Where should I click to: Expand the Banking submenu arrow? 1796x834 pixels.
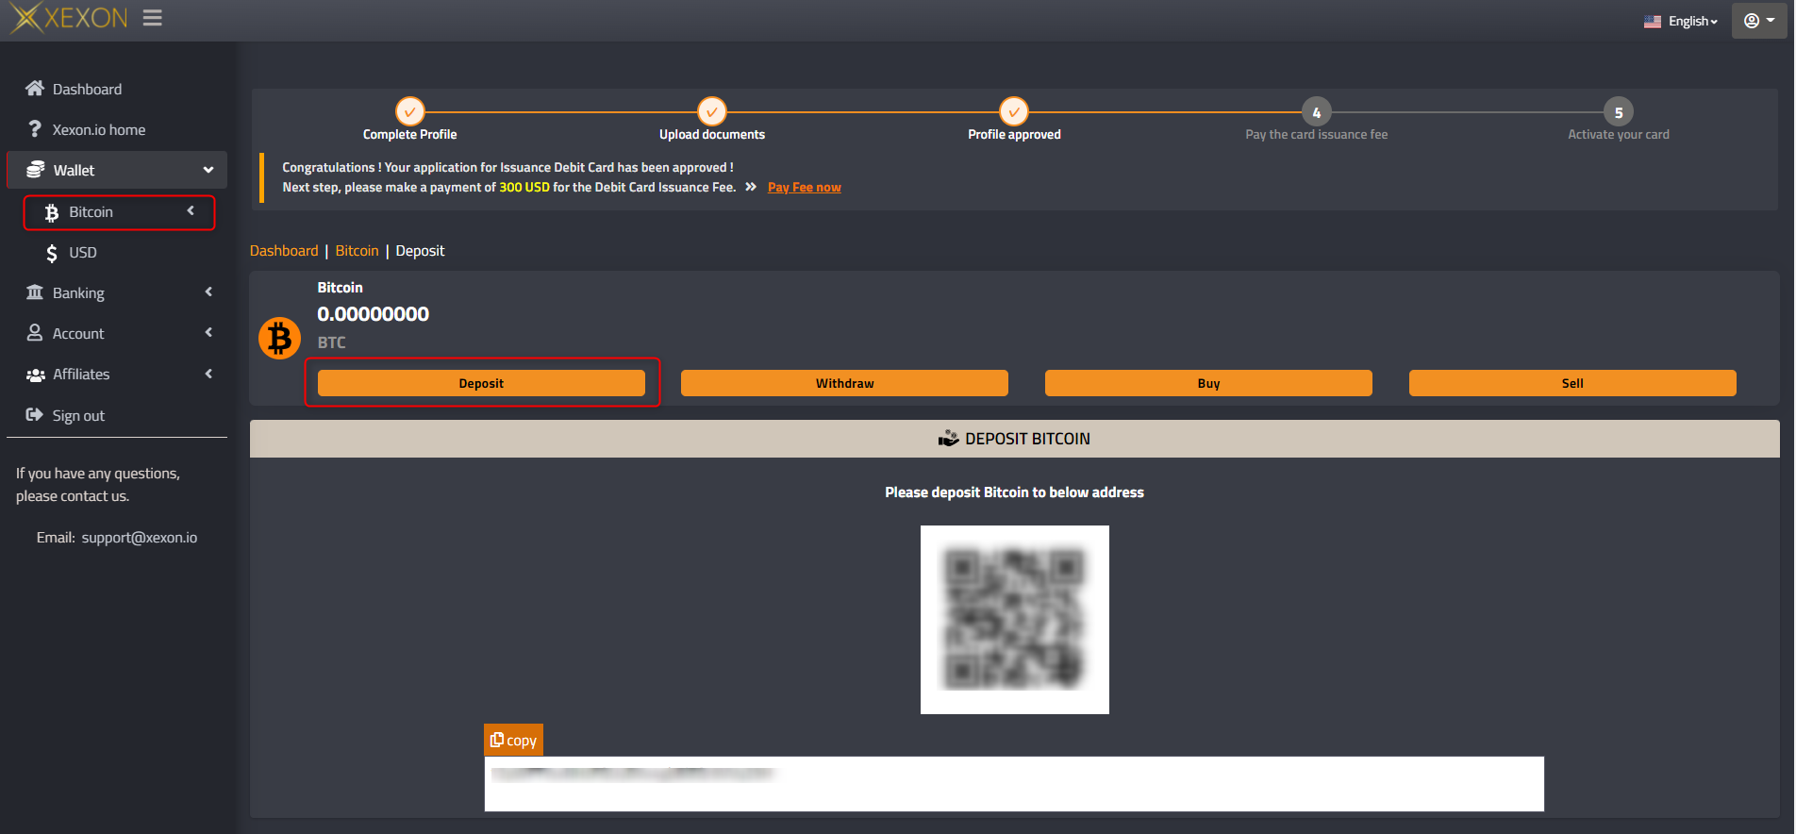208,292
